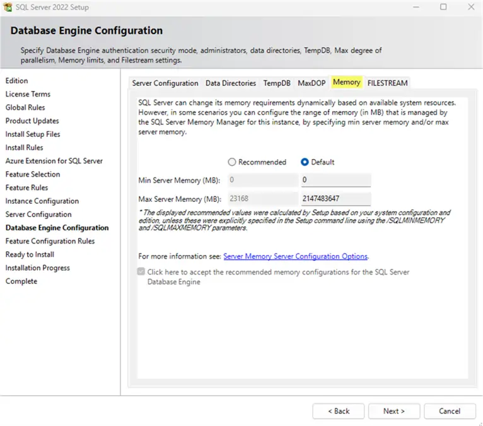Click the bold Database Engine Configuration step
The width and height of the screenshot is (483, 426).
click(x=57, y=228)
